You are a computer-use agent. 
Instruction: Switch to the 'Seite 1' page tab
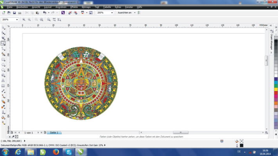(x=54, y=133)
